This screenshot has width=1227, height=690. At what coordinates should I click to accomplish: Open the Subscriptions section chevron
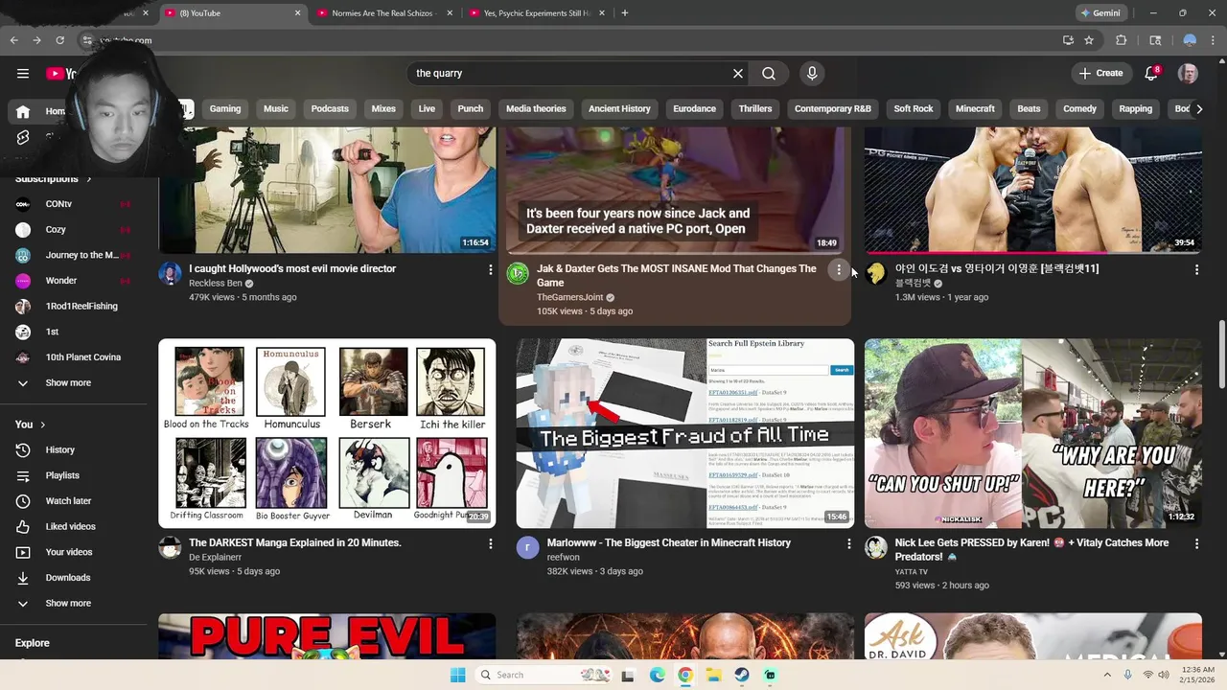[89, 178]
